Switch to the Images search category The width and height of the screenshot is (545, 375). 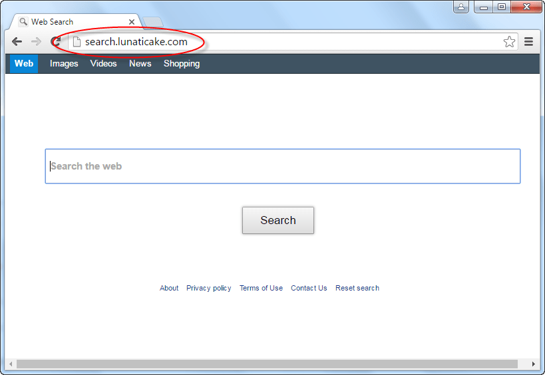pos(64,64)
